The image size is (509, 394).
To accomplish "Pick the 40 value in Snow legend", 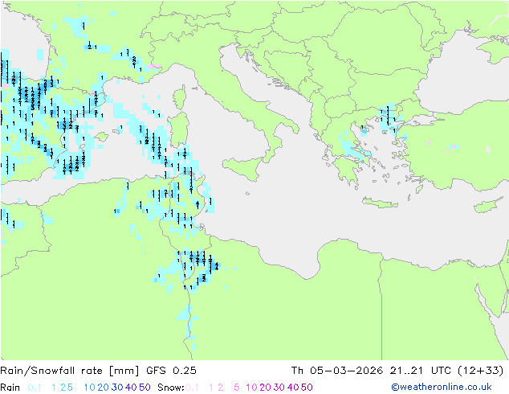I will pos(293,388).
